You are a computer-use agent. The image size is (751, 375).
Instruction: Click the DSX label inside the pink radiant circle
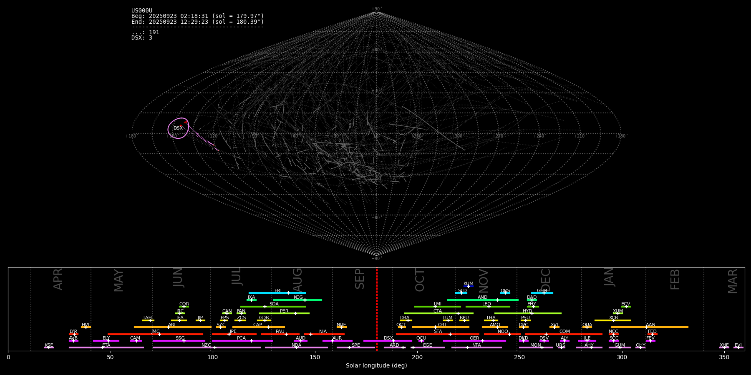point(178,128)
